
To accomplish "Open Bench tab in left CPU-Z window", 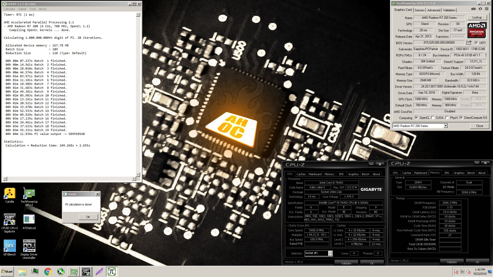I will pos(365,174).
